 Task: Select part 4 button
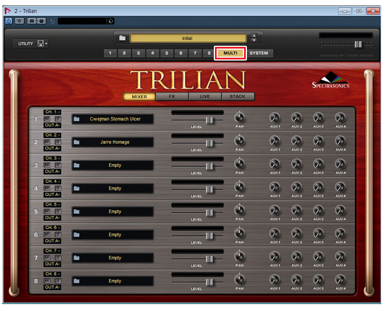tap(153, 53)
